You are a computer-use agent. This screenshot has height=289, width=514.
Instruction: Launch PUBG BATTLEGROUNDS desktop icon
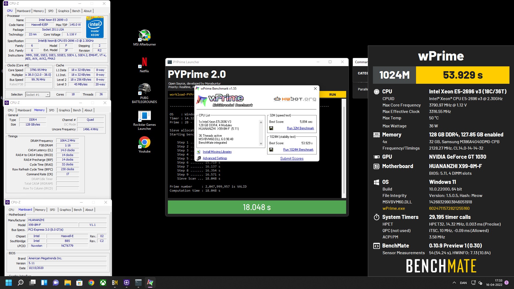[145, 93]
